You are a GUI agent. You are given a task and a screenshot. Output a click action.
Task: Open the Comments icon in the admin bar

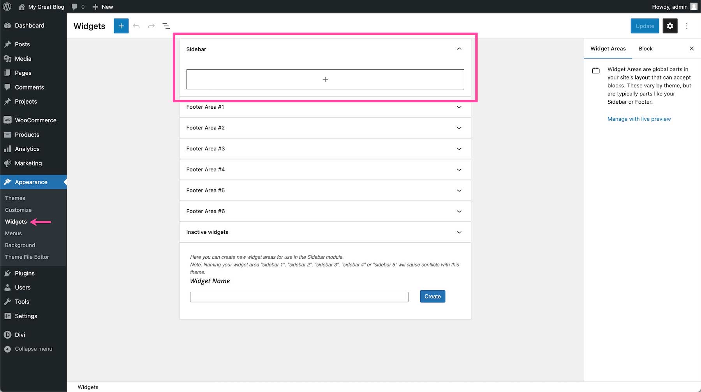coord(74,7)
